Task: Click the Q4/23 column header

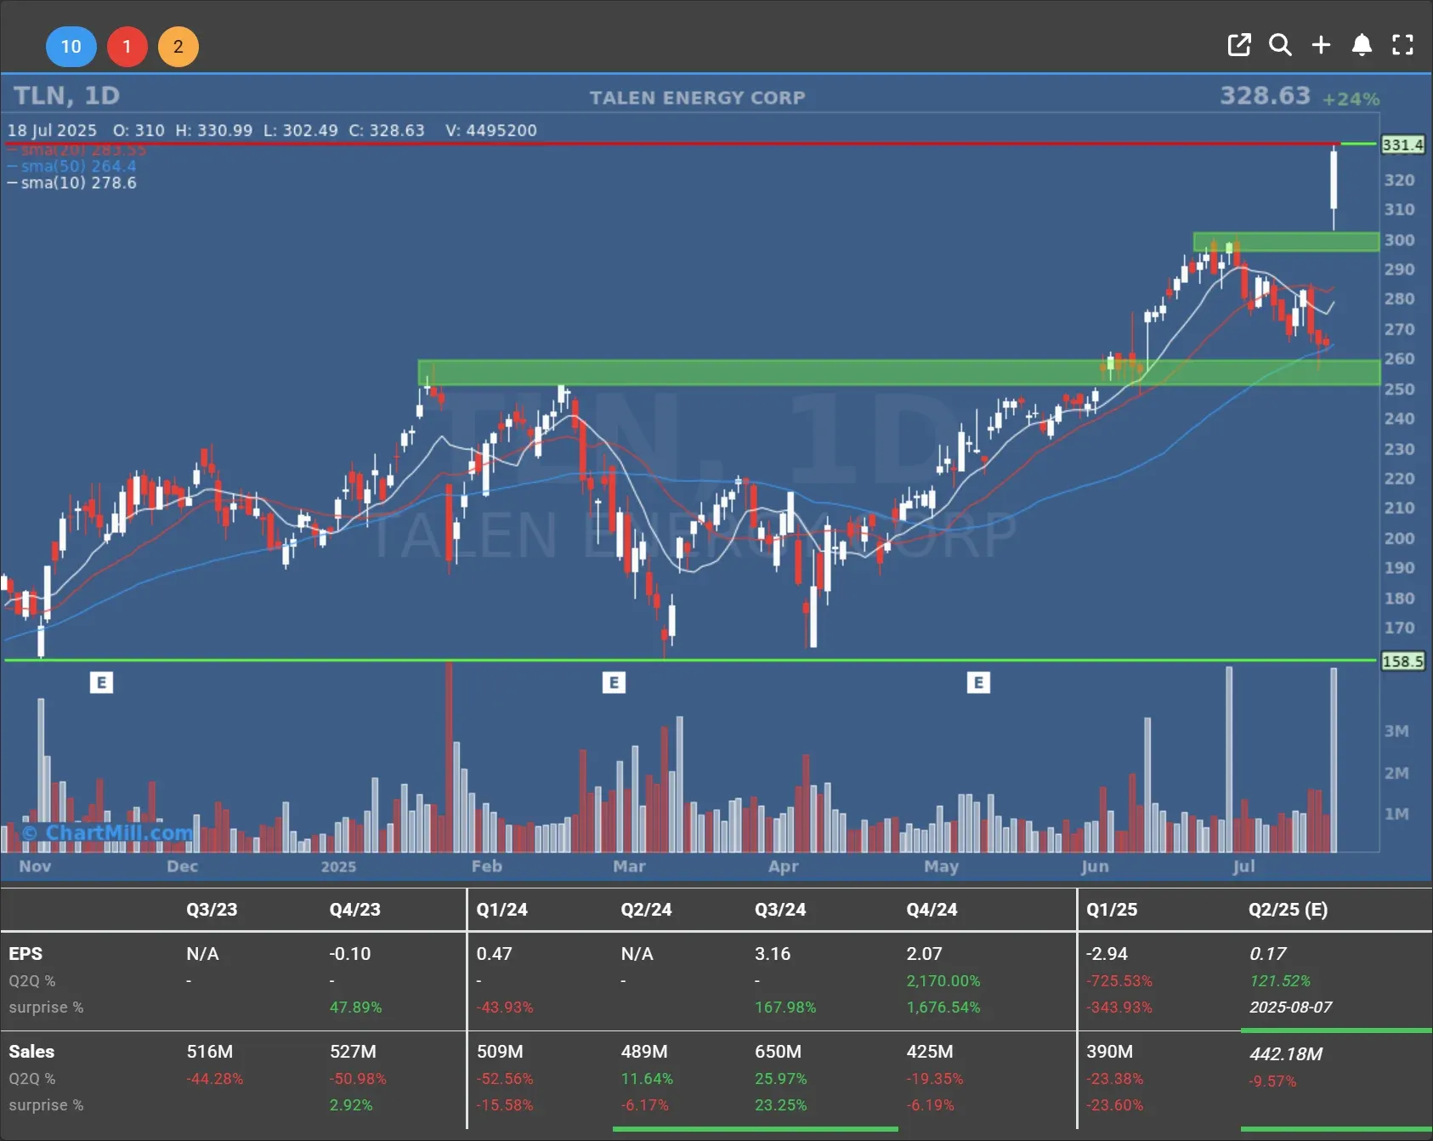Action: pyautogui.click(x=355, y=909)
